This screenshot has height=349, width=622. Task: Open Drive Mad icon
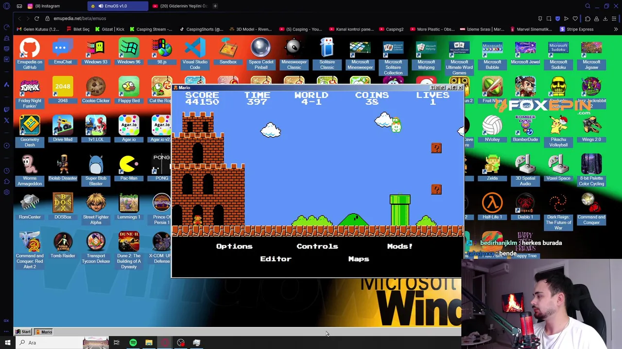63,128
